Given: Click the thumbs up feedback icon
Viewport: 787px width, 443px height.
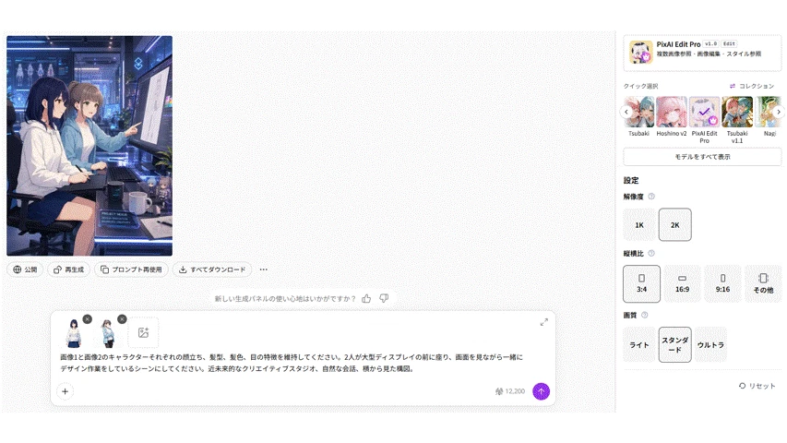Looking at the screenshot, I should pos(366,298).
